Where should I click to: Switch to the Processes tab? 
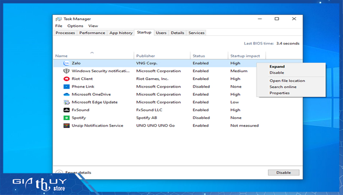(x=65, y=33)
